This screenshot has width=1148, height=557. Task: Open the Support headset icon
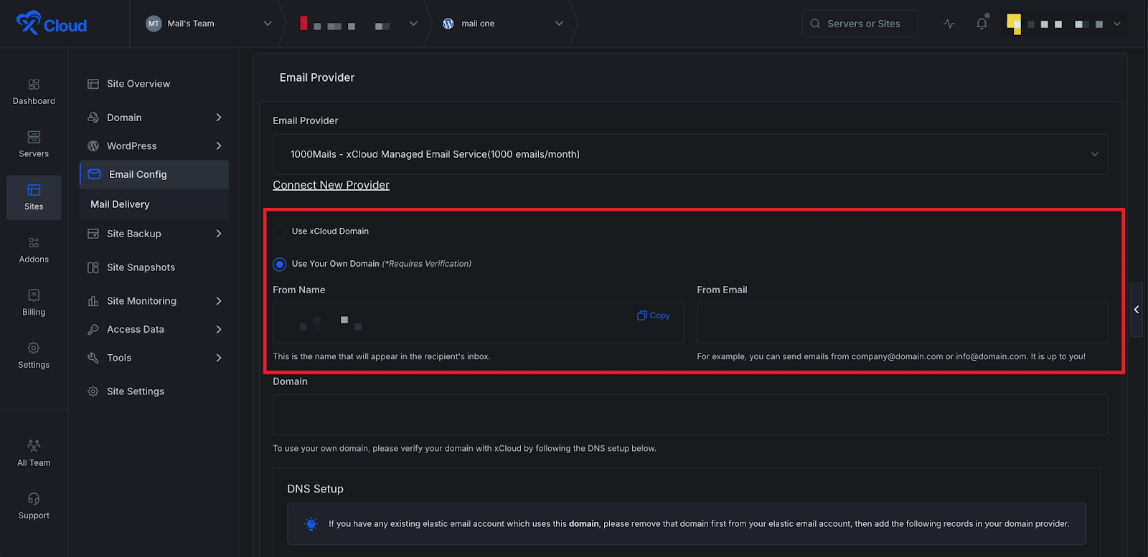pos(34,499)
